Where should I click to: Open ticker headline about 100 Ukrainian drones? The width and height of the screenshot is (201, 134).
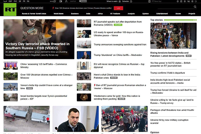pos(83,8)
